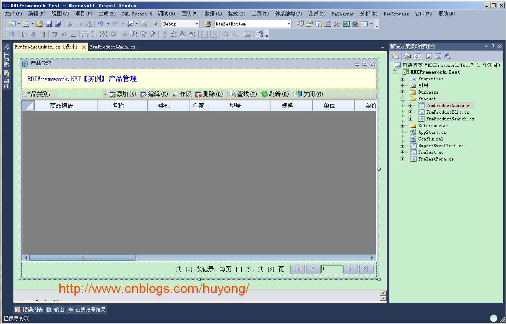Image resolution: width=506 pixels, height=324 pixels.
Task: Open the 文件(F) File menu
Action: 13,14
